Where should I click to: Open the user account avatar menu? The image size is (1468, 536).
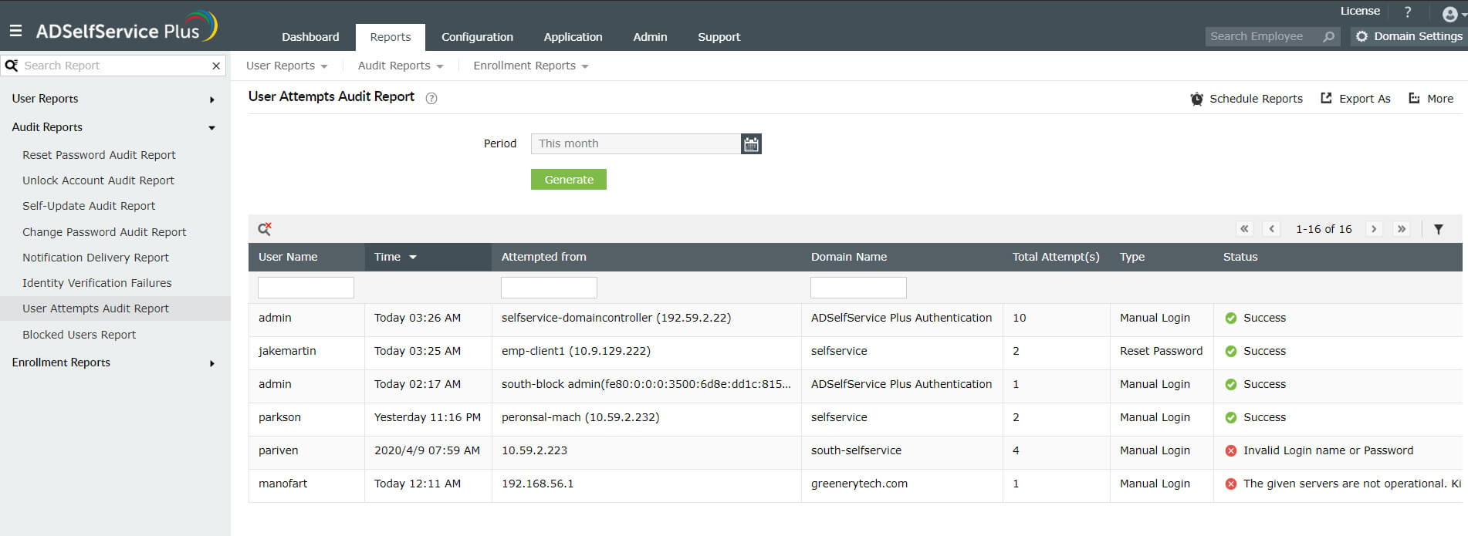click(1450, 14)
